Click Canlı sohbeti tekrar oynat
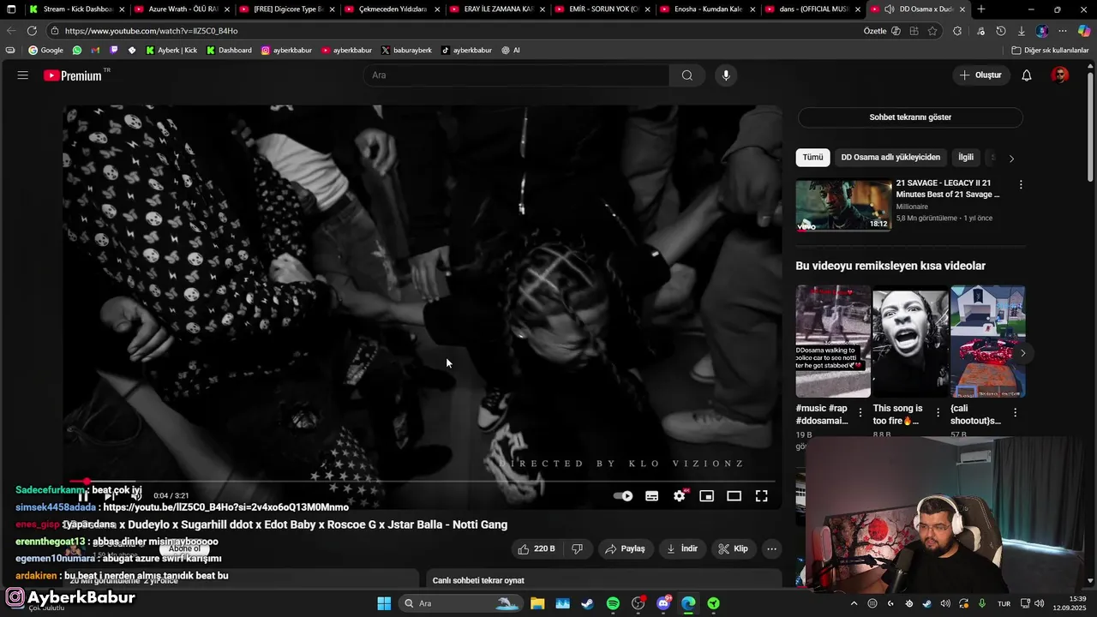 tap(478, 580)
